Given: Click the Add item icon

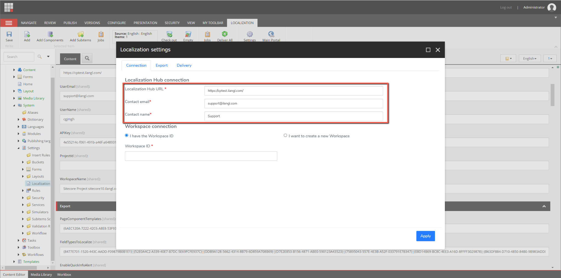Looking at the screenshot, I should (x=27, y=34).
